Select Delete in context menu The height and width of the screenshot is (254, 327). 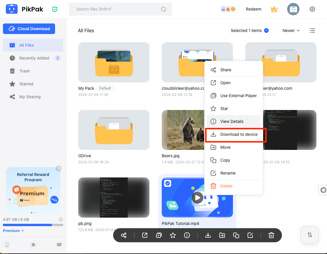(x=234, y=186)
